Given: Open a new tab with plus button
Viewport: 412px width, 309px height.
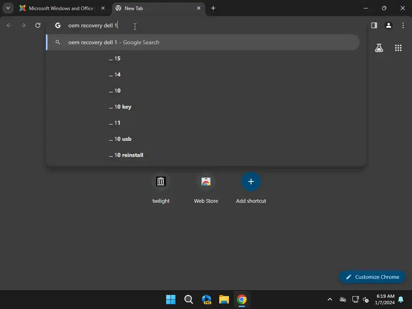Looking at the screenshot, I should (x=213, y=8).
